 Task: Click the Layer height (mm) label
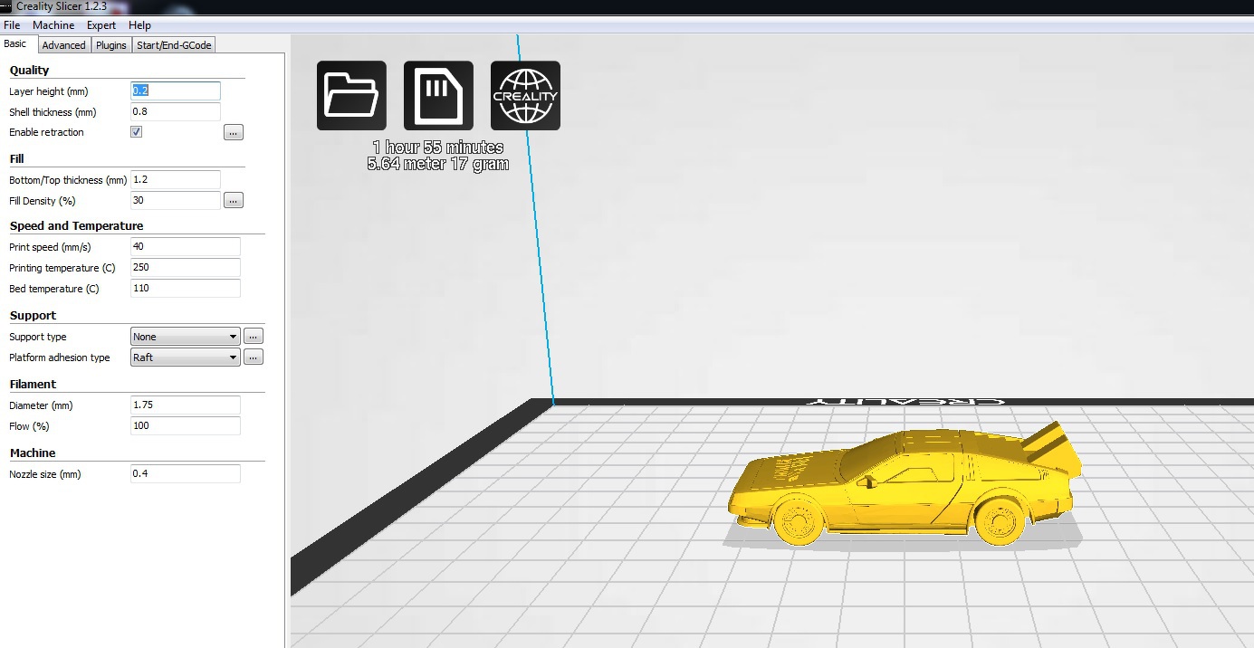48,91
